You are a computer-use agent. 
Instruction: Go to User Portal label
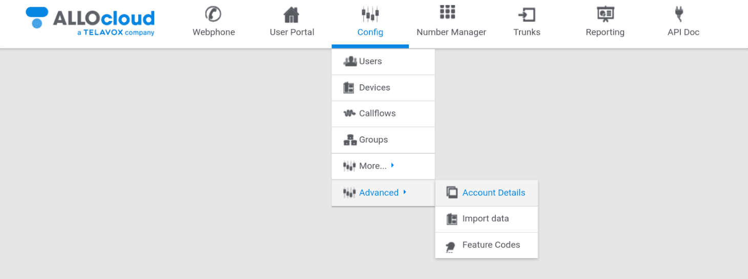pyautogui.click(x=292, y=32)
